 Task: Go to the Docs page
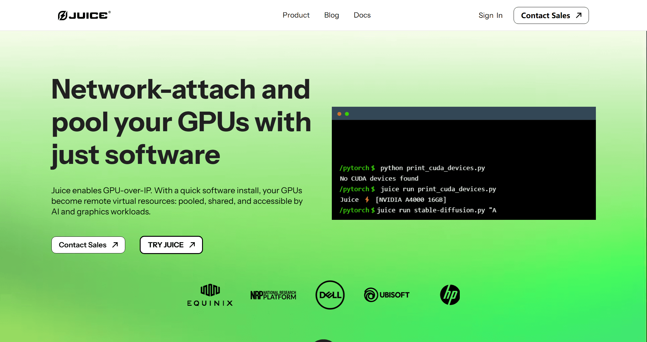coord(362,15)
